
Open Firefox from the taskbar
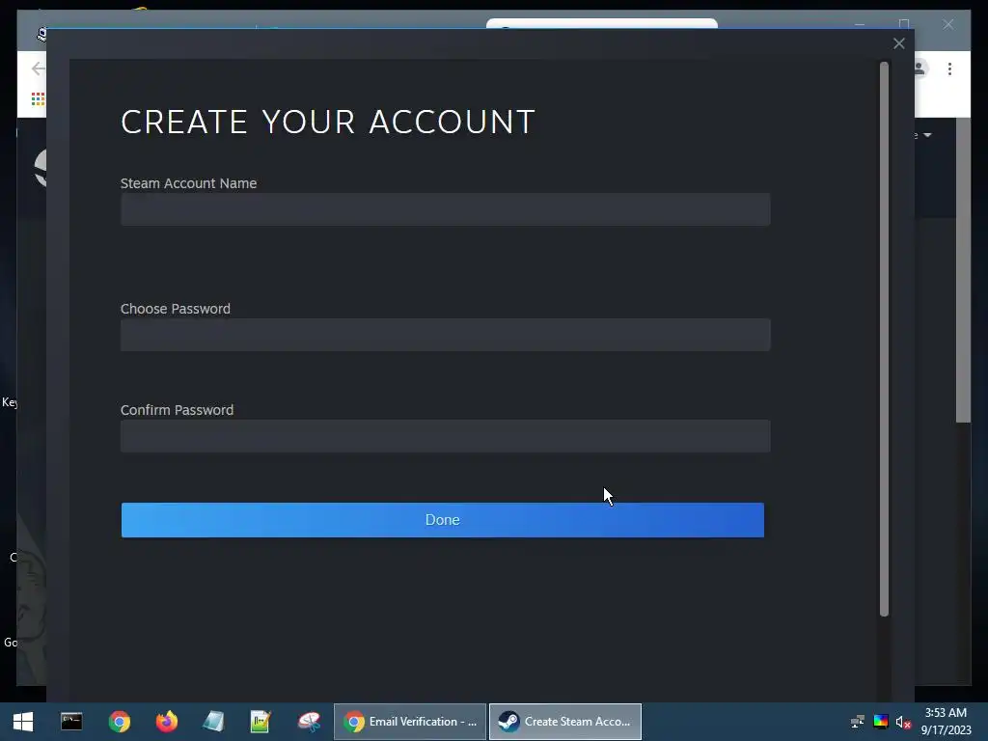click(166, 722)
